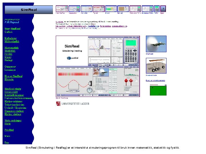Open Hjelp link in sidebar
The height and width of the screenshot is (154, 206).
coord(7,123)
